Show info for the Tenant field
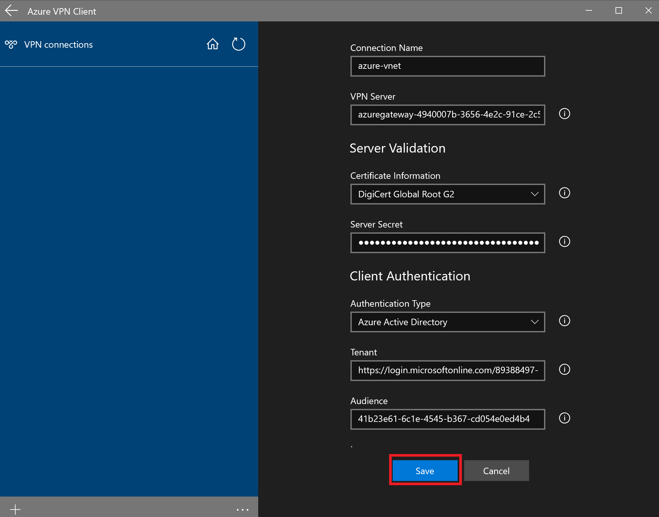This screenshot has width=659, height=517. click(x=564, y=369)
